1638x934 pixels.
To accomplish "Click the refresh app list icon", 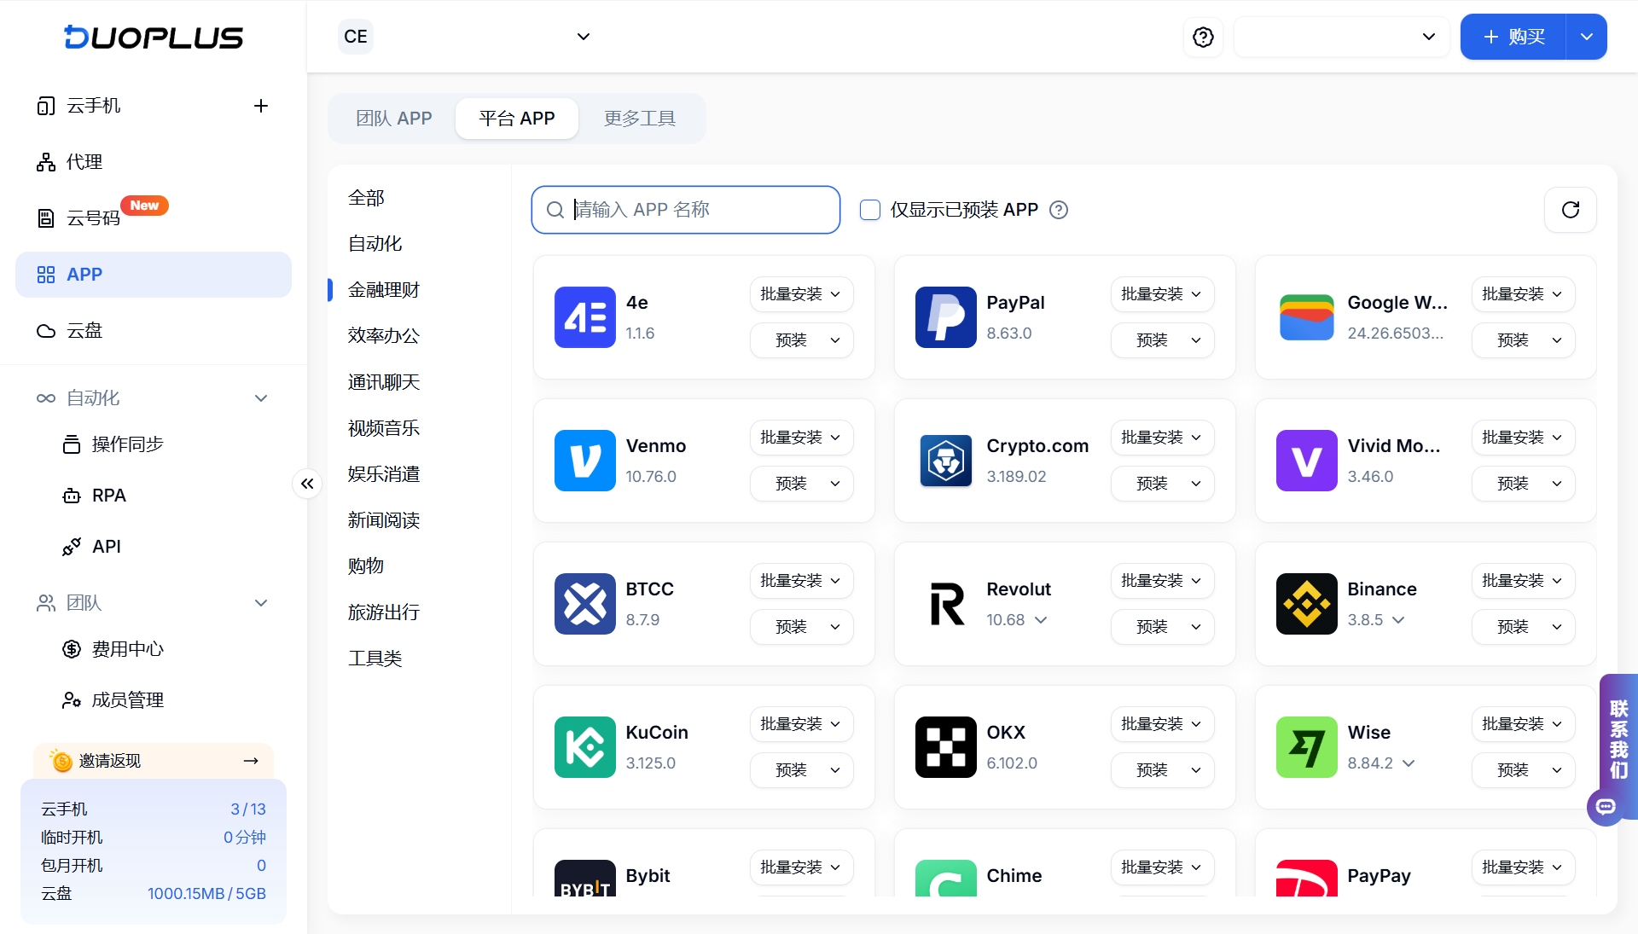I will (1570, 210).
